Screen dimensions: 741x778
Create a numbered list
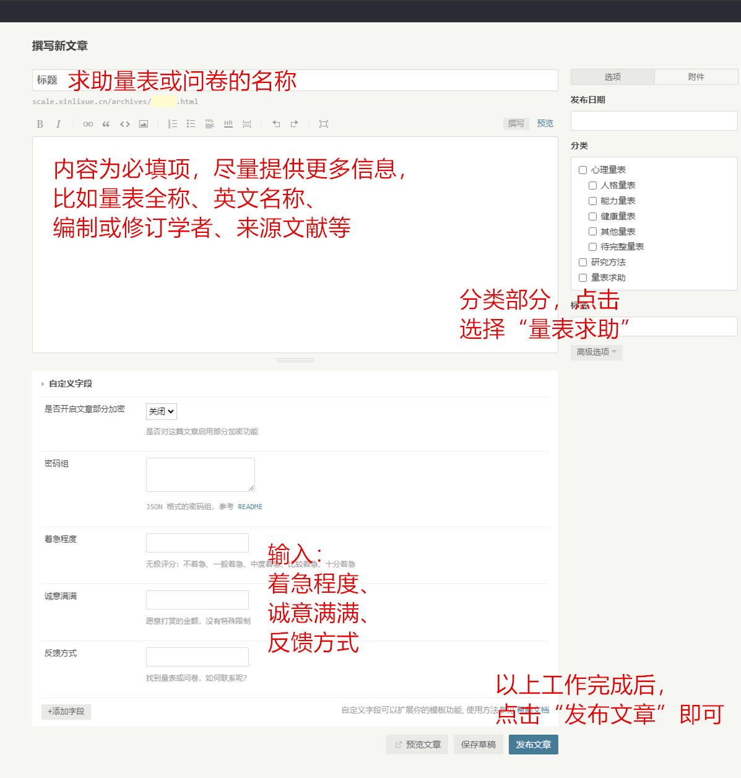173,124
